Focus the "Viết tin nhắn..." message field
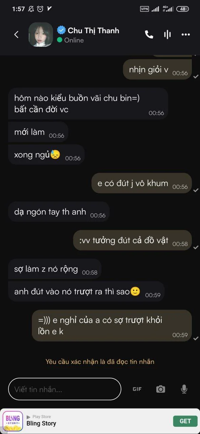This screenshot has width=200, height=434. point(65,389)
